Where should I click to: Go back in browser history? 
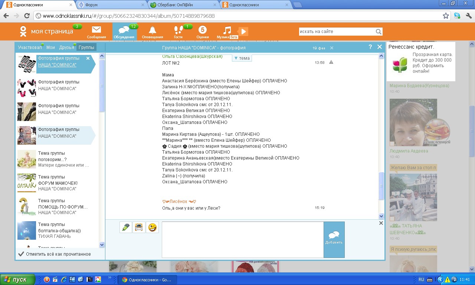point(6,16)
